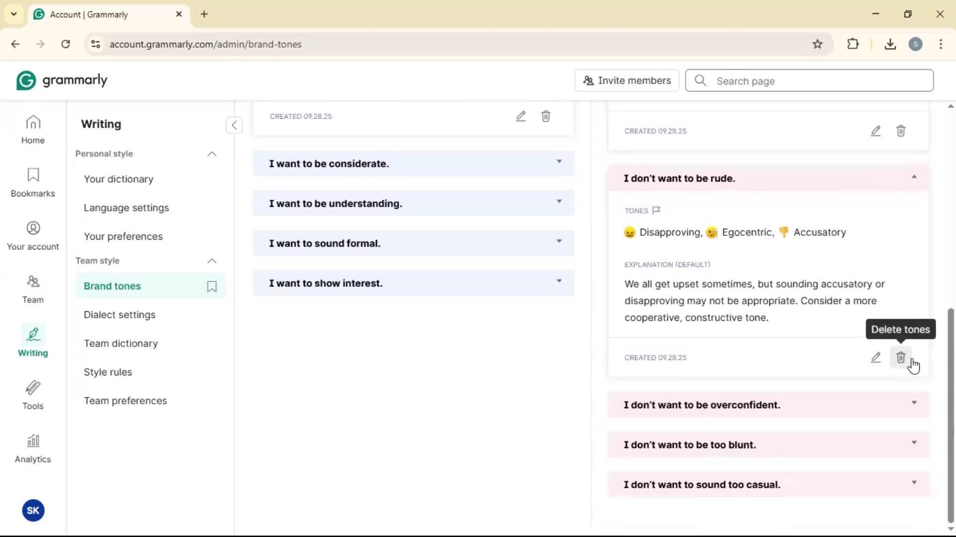Open the Tools sidebar section

[x=33, y=395]
